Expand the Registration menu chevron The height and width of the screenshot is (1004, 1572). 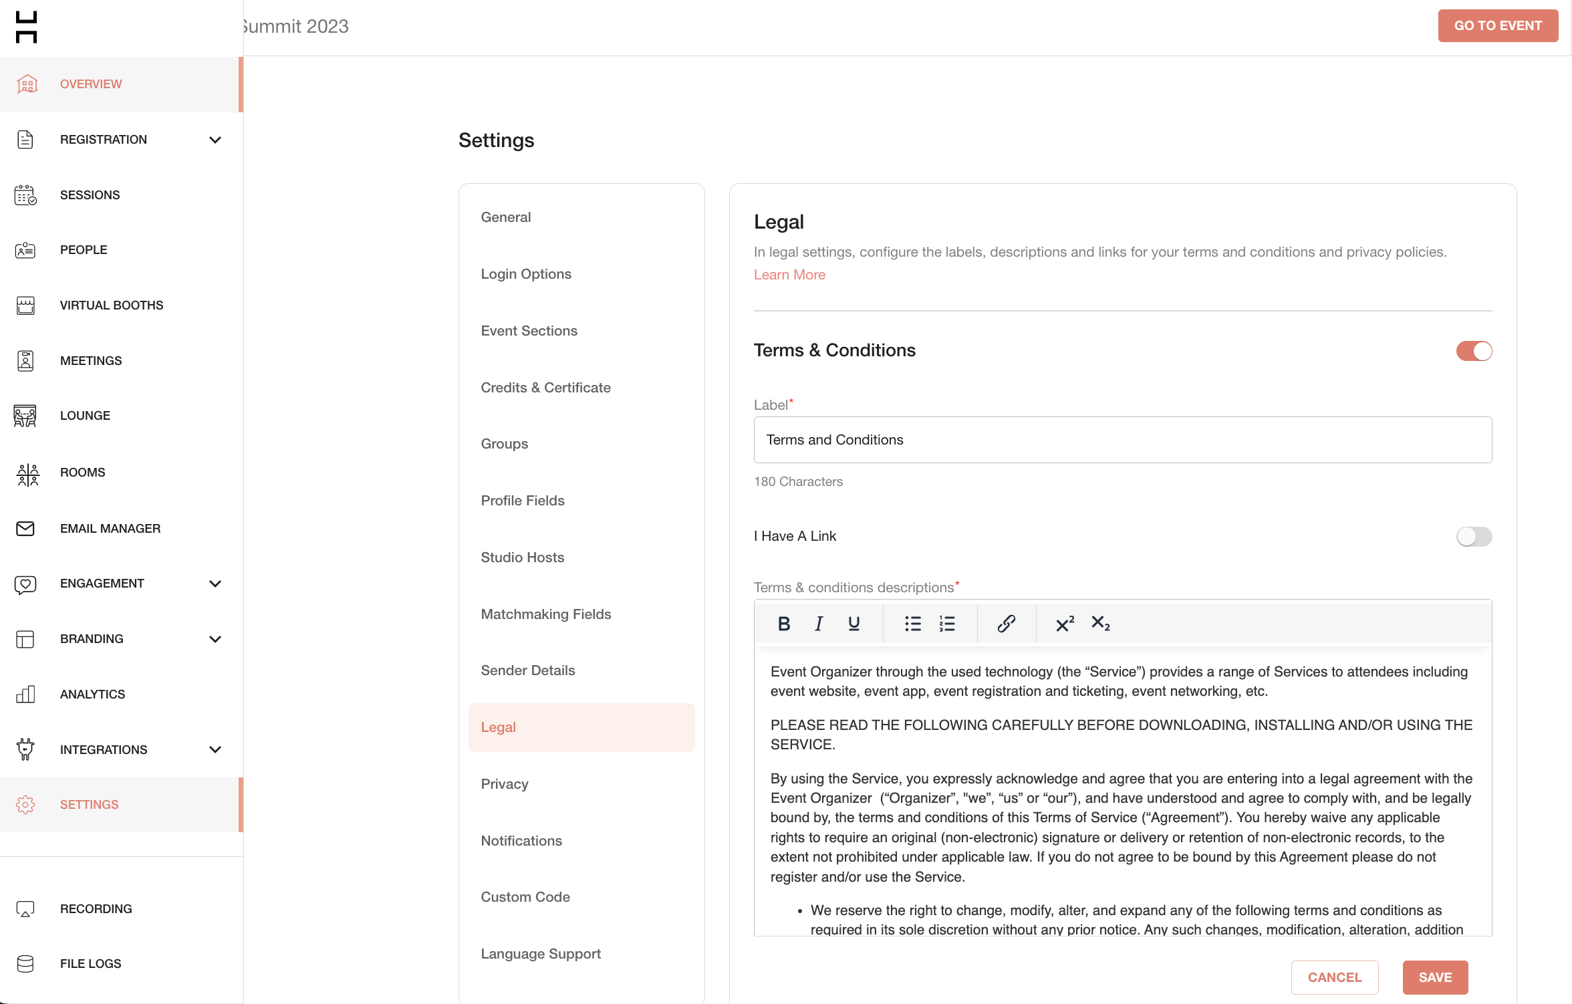click(215, 140)
